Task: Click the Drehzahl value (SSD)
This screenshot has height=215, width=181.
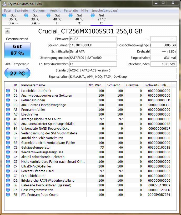Action: [x=164, y=51]
